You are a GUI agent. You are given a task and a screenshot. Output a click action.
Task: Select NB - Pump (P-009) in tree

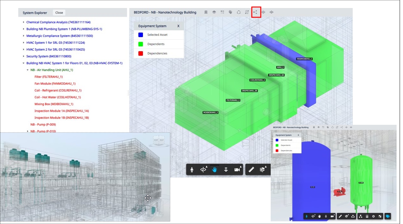pyautogui.click(x=43, y=124)
